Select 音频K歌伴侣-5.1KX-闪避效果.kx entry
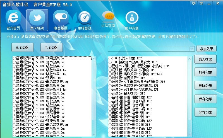Image resolution: width=223 pixels, height=138 pixels. (x=39, y=93)
